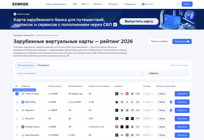Click the search magnifier icon
Screen dimensions: 204x140
(x=142, y=73)
